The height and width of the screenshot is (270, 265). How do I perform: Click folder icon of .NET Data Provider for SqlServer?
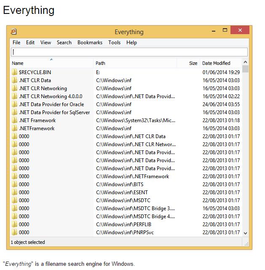[x=14, y=112]
